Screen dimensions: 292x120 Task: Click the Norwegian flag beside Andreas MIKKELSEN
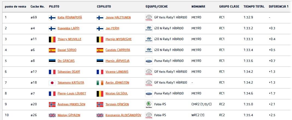pos(52,105)
